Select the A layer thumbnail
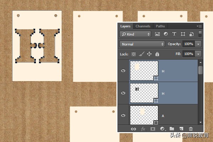This screenshot has width=213, height=142. [x=144, y=115]
